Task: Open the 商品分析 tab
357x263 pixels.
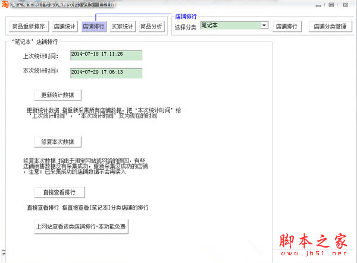Action: 152,27
